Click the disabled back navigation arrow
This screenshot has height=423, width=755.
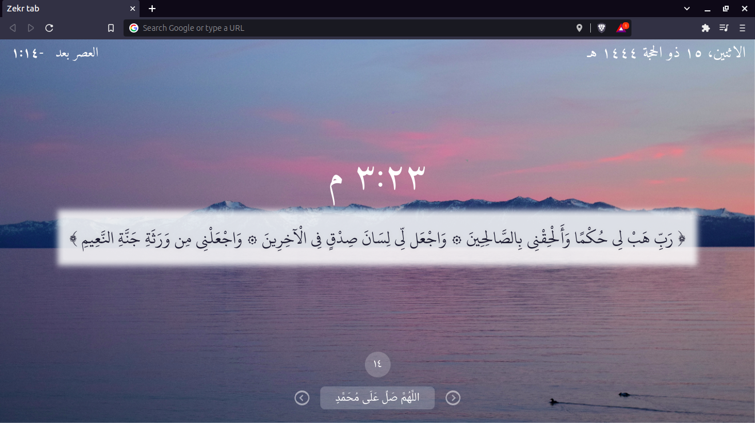tap(13, 27)
